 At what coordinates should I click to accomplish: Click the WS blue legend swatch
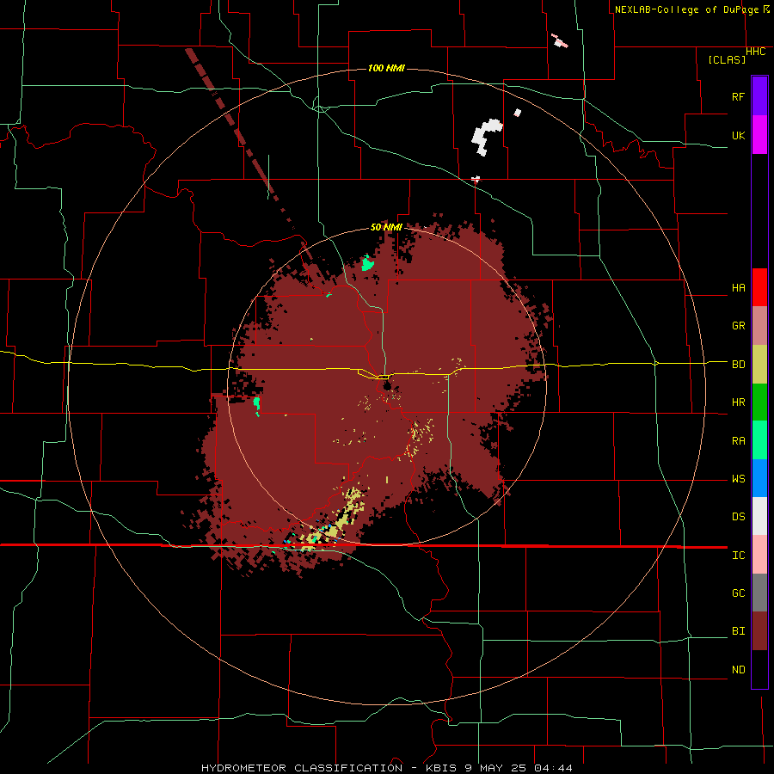759,478
